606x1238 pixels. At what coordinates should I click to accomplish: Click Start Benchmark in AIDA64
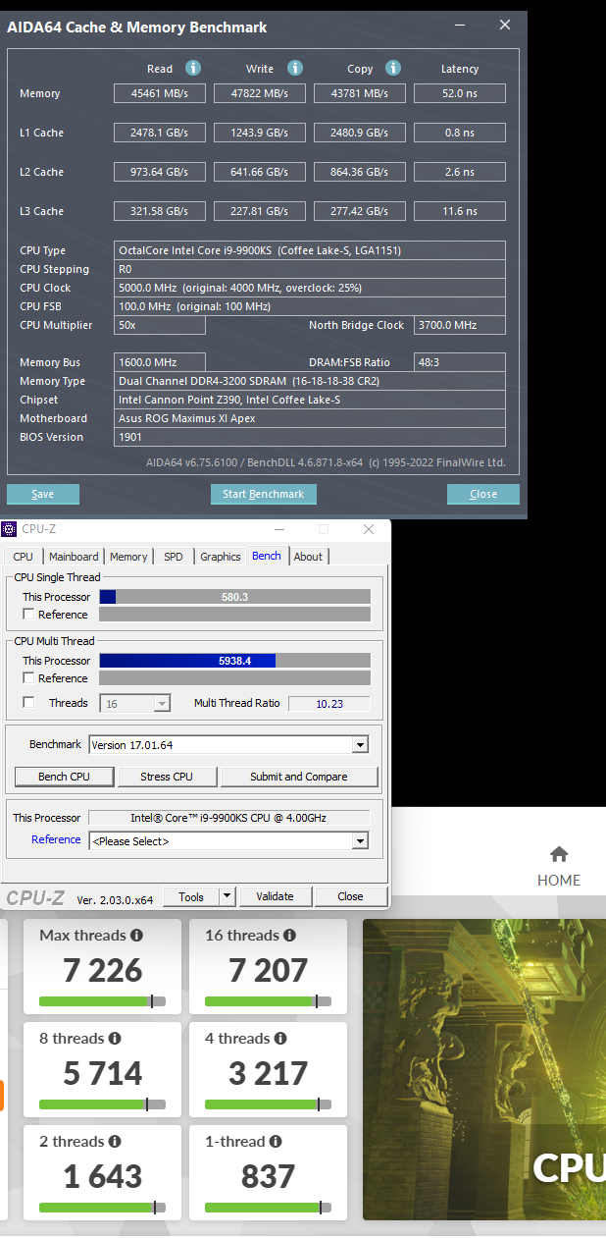[264, 494]
